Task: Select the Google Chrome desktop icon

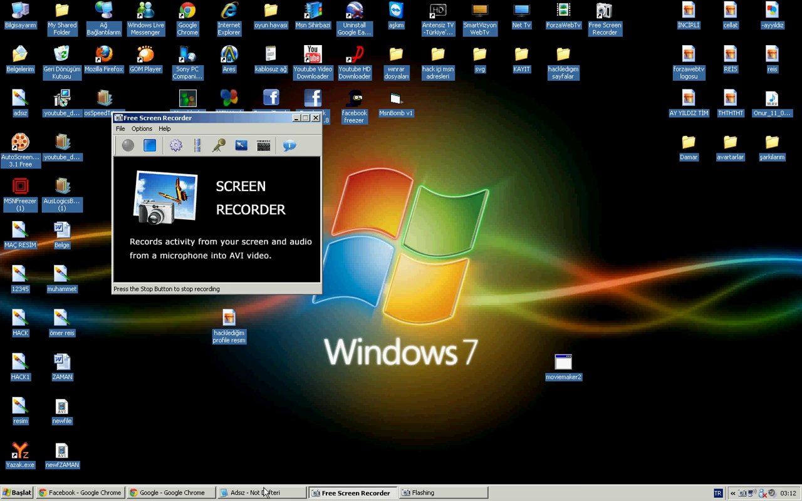Action: (187, 19)
